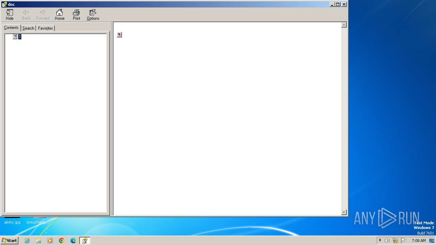
Task: Open the clock showing 7:08 AM
Action: 419,241
